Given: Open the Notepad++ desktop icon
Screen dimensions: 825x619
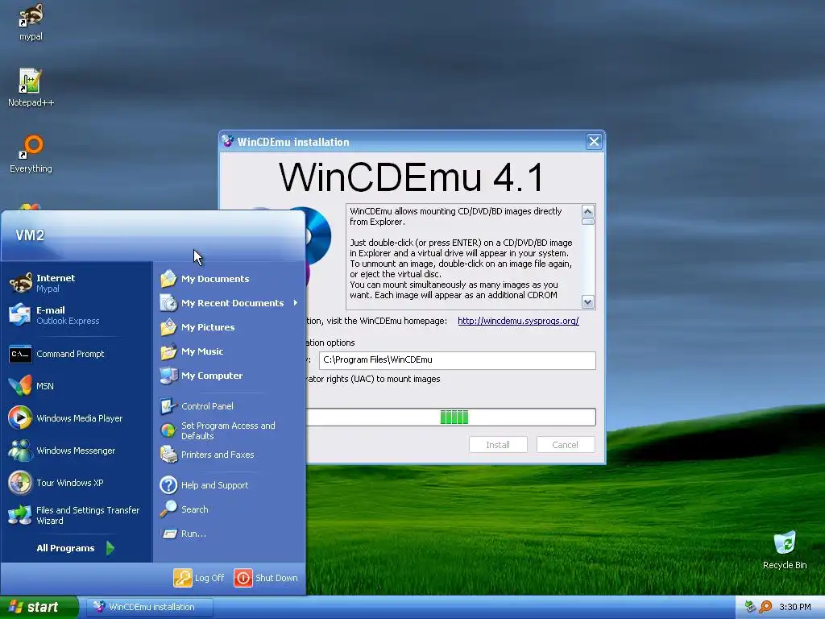Looking at the screenshot, I should pos(31,88).
